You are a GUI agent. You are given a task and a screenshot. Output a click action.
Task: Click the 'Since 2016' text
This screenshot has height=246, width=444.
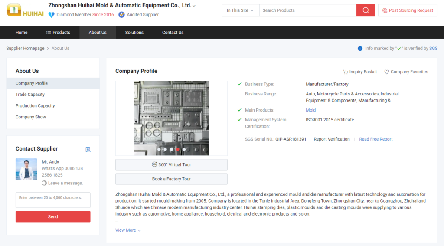(x=103, y=15)
